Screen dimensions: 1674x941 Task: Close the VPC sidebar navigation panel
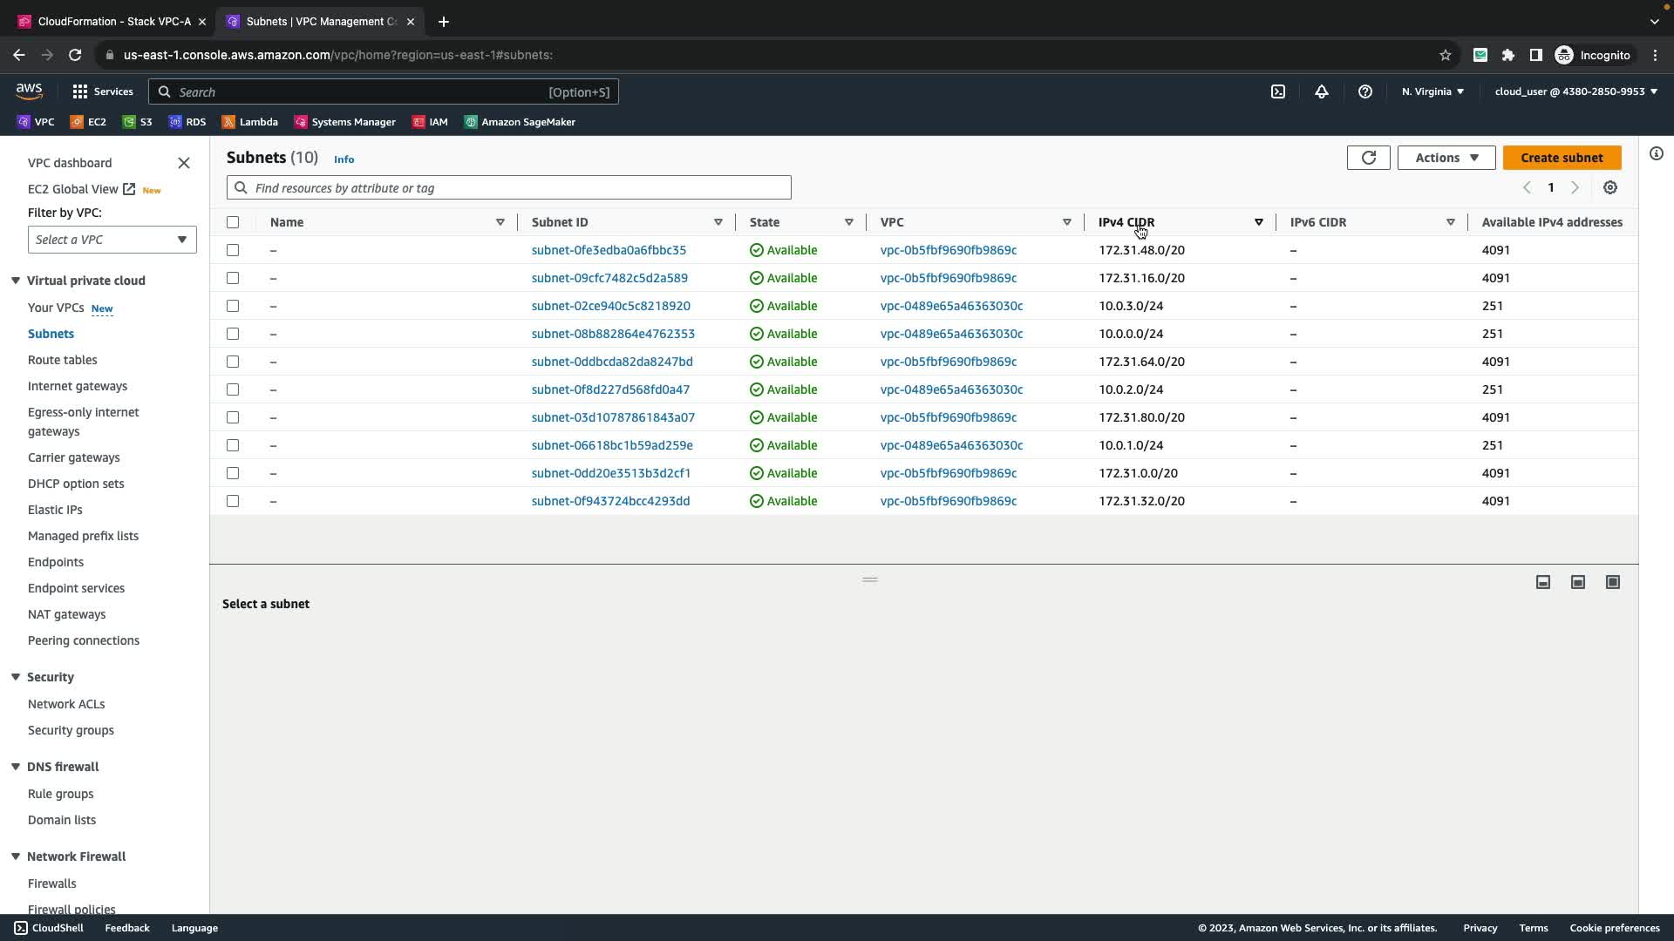pyautogui.click(x=184, y=163)
